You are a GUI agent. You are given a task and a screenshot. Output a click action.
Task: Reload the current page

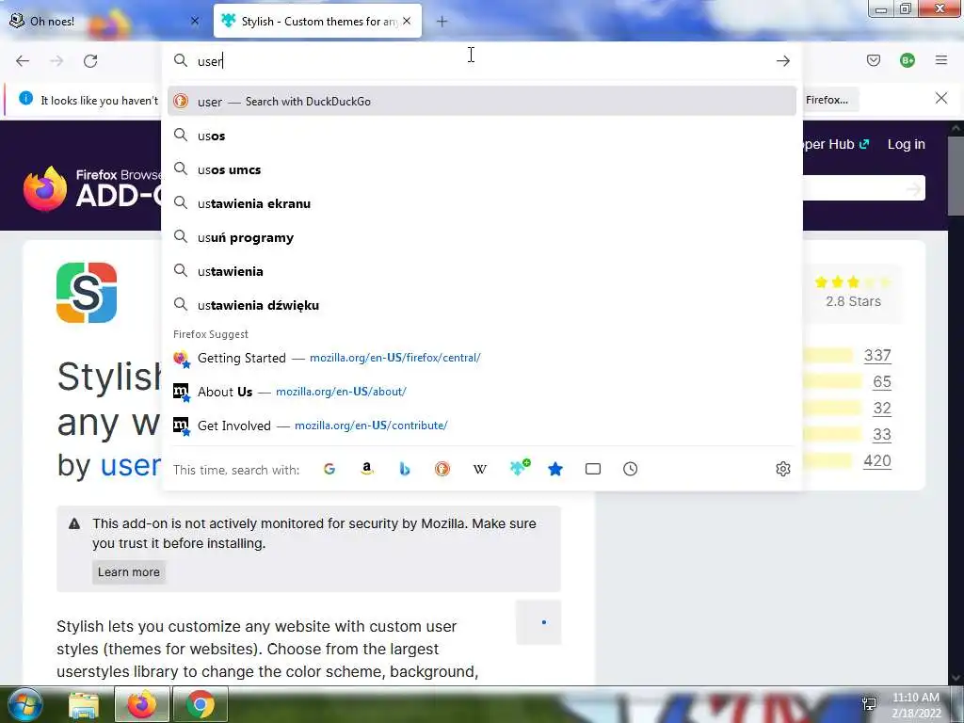(90, 61)
